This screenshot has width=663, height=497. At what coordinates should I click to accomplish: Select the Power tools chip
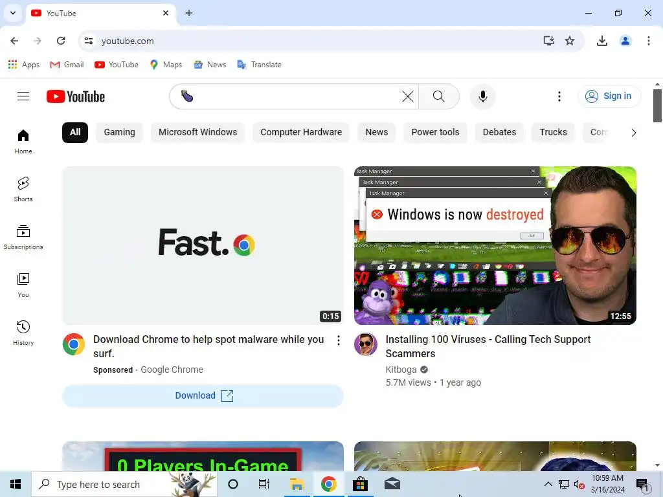tap(435, 132)
